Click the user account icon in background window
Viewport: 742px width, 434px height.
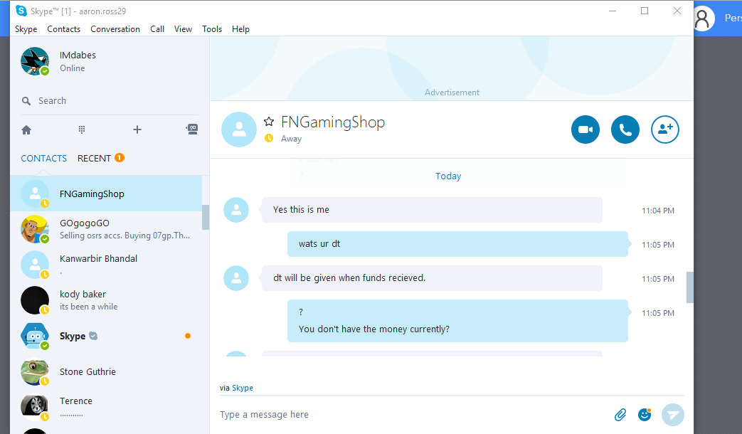pyautogui.click(x=703, y=18)
